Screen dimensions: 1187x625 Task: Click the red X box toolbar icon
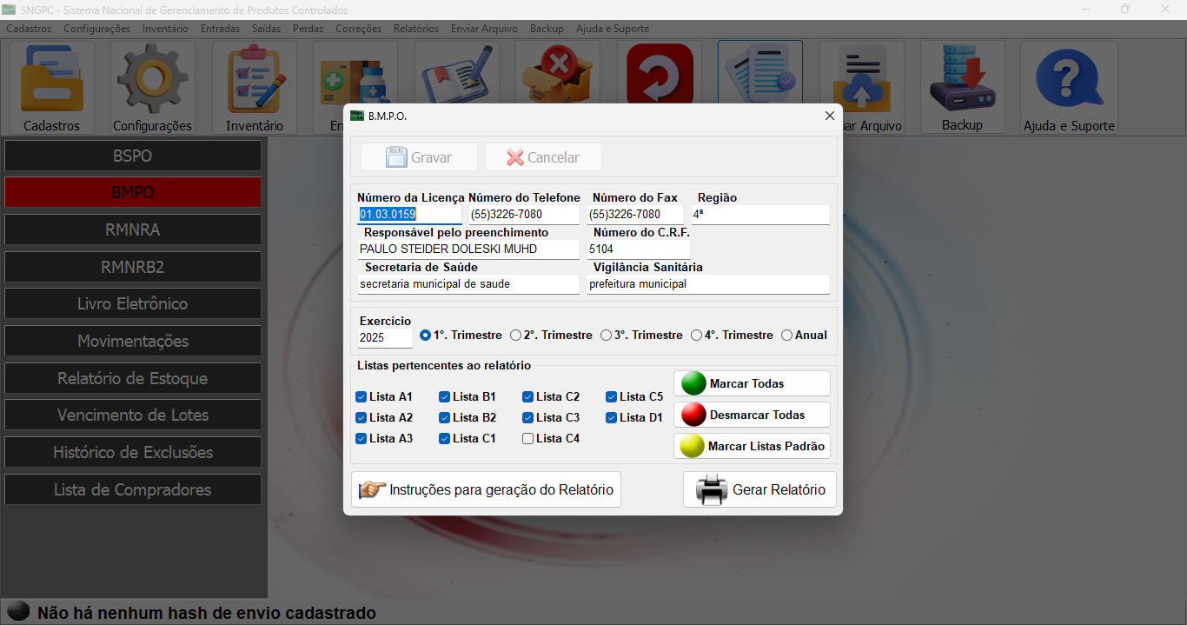point(558,73)
